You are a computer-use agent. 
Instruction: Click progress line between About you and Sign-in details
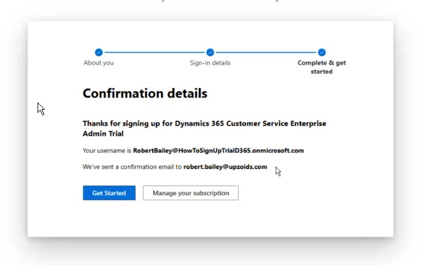[155, 53]
